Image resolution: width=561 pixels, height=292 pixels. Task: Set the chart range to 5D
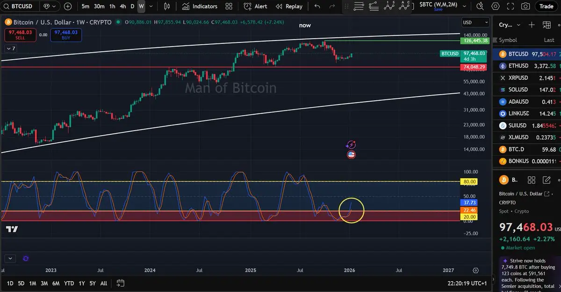click(21, 283)
